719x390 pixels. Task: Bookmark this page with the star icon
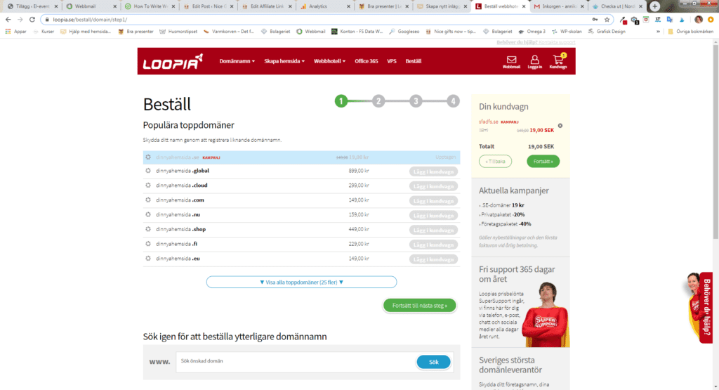(x=607, y=19)
